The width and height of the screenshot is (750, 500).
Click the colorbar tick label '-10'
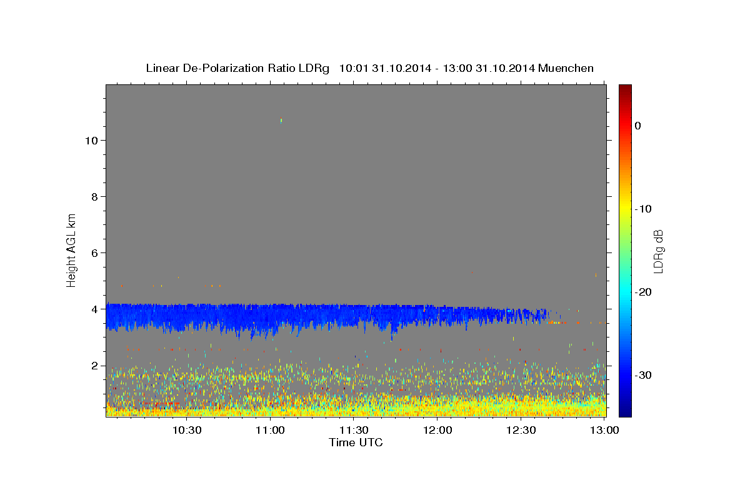coord(644,209)
